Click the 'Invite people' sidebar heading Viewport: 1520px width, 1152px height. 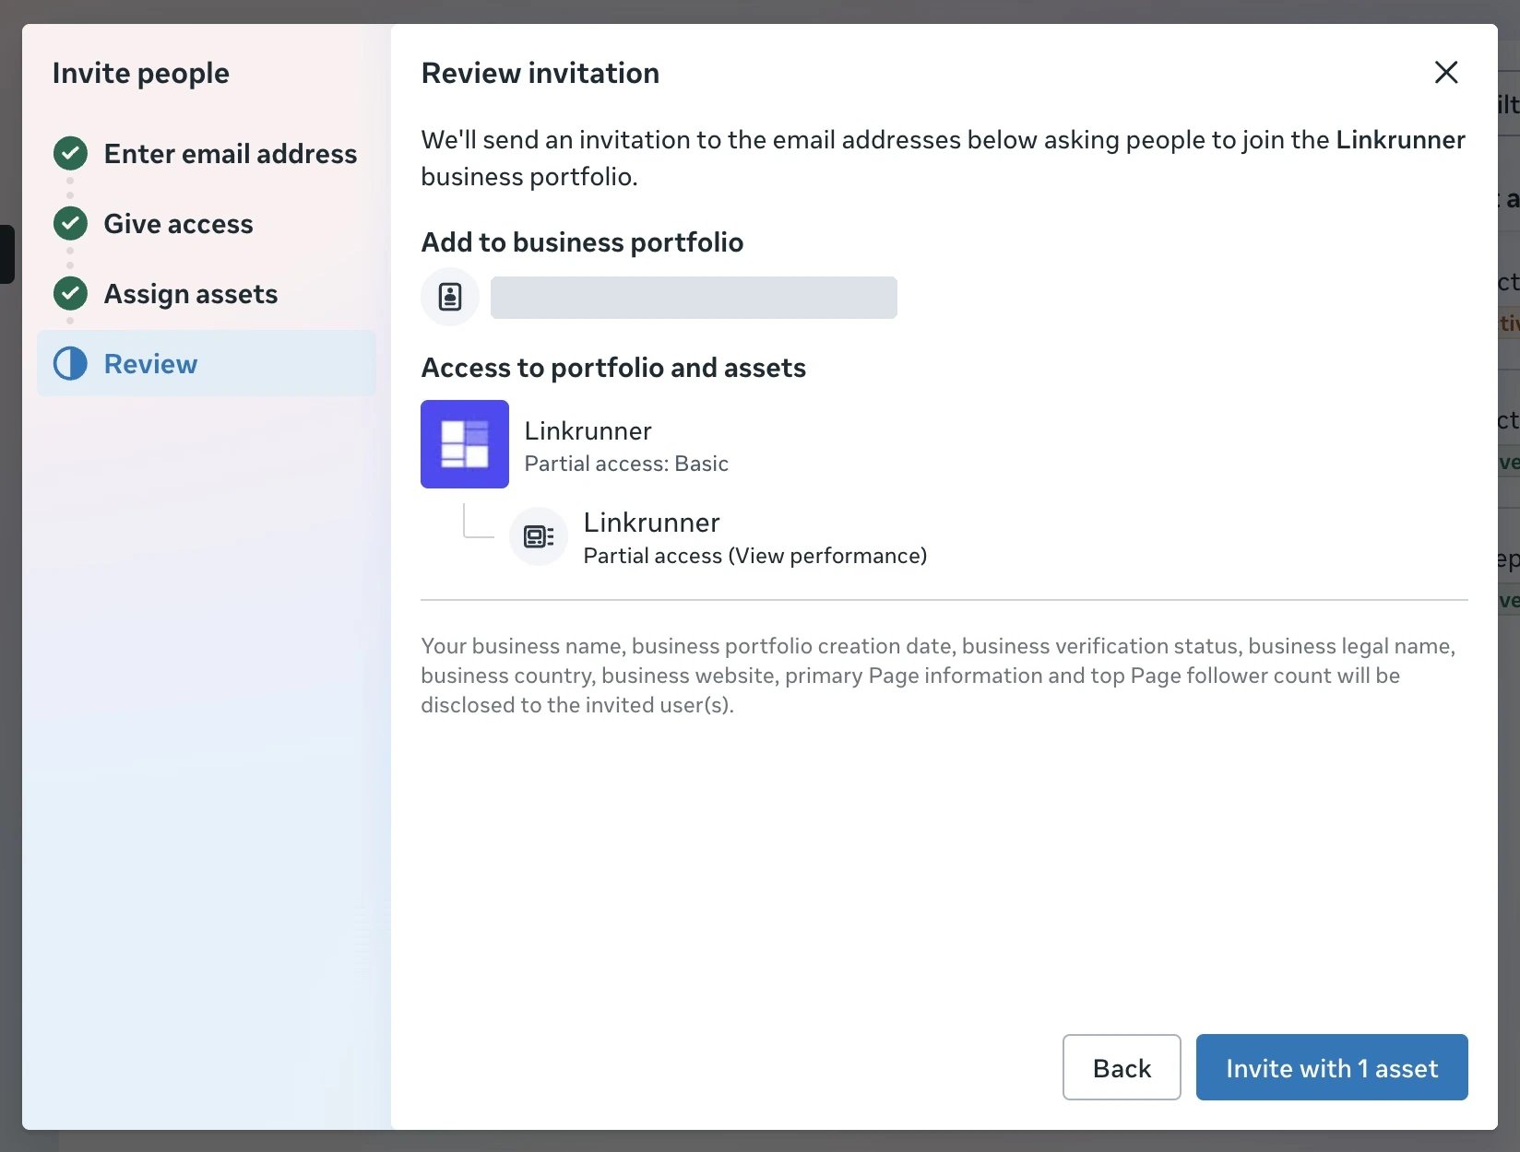[x=140, y=73]
